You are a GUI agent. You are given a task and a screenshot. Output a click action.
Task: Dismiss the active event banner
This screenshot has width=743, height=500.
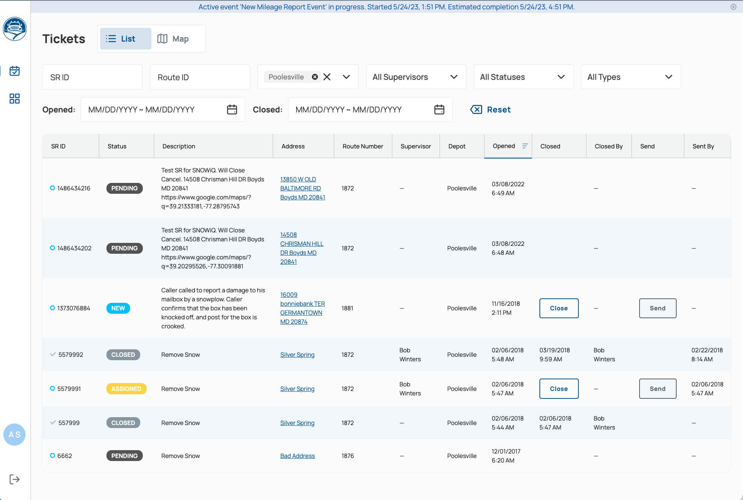733,7
